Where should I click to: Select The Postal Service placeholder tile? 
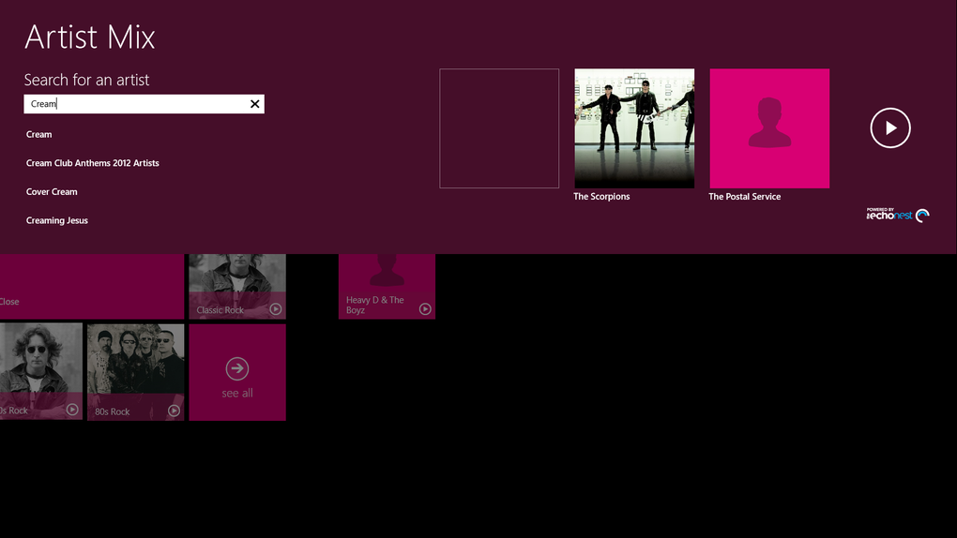(769, 128)
